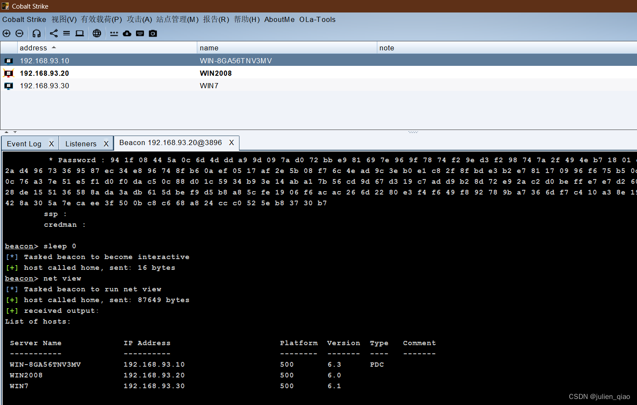Click the host icon for 192.168.93.30
The width and height of the screenshot is (637, 405).
click(9, 86)
